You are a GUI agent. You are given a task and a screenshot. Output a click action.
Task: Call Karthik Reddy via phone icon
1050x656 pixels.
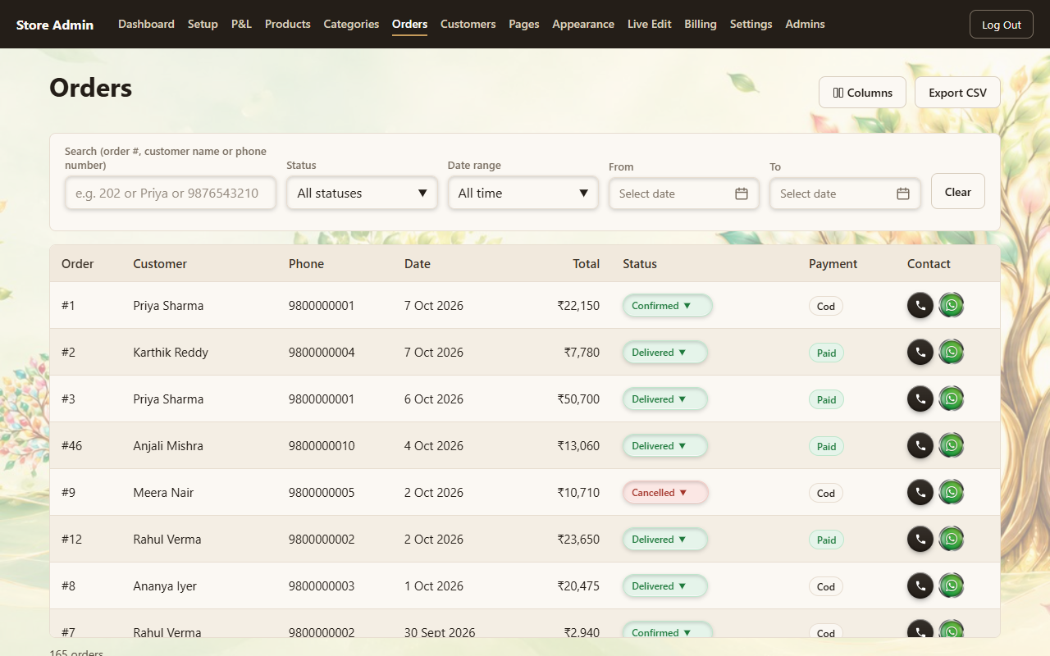coord(920,352)
